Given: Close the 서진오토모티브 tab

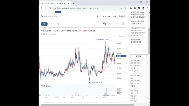Looking at the screenshot, I should [x=69, y=3].
